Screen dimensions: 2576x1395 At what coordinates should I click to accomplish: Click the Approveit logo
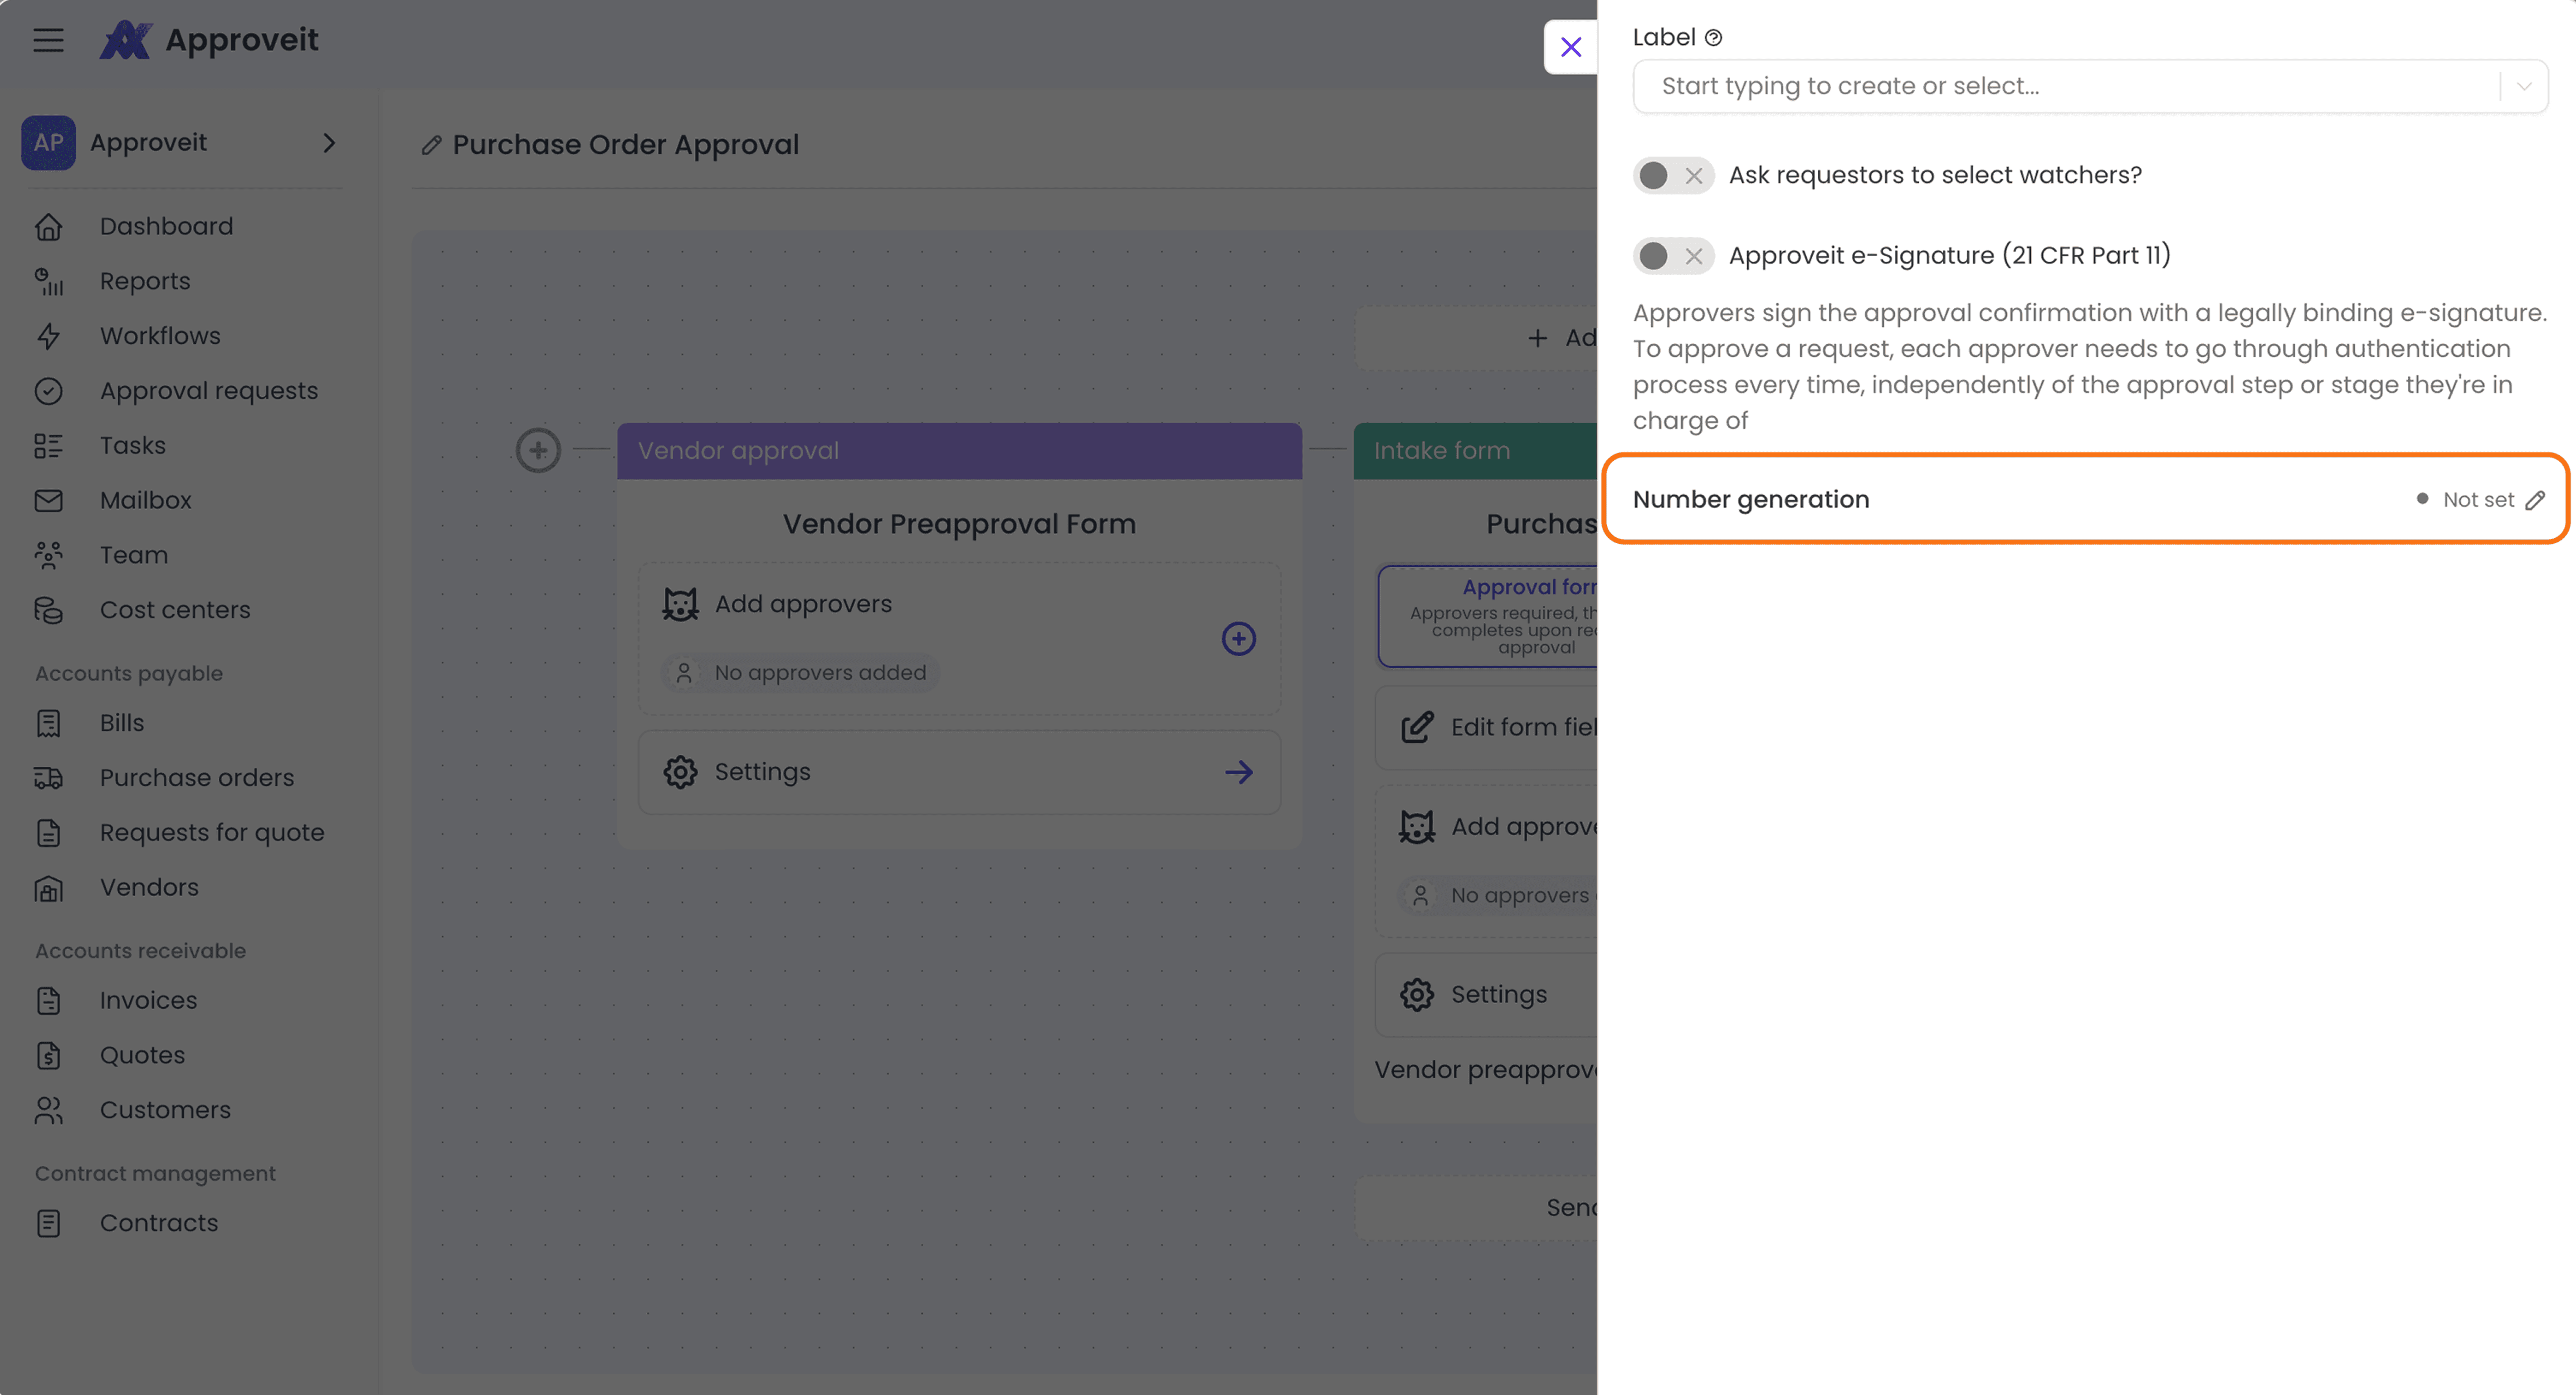[209, 40]
